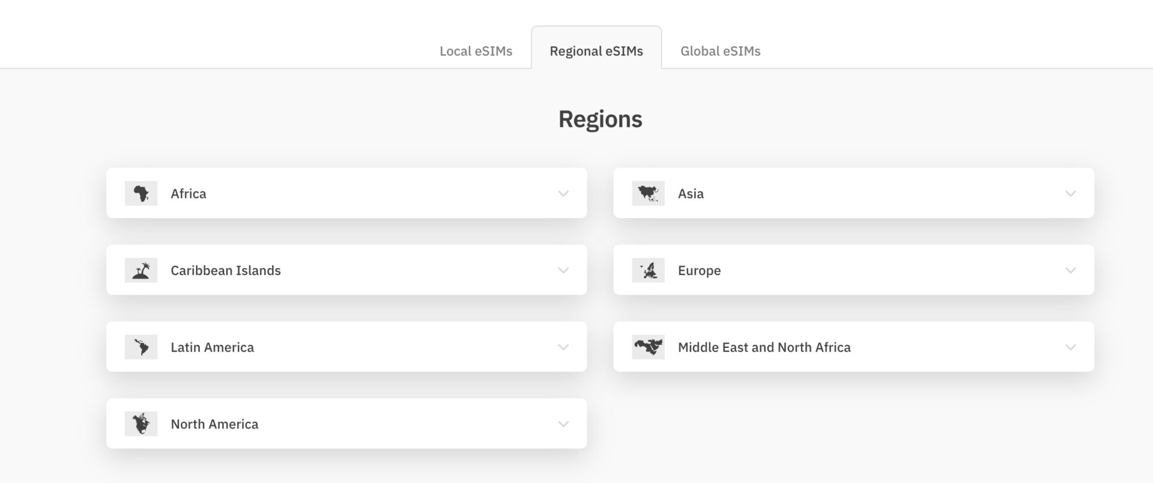1153x483 pixels.
Task: Click the Caribbean Islands label text
Action: (226, 270)
